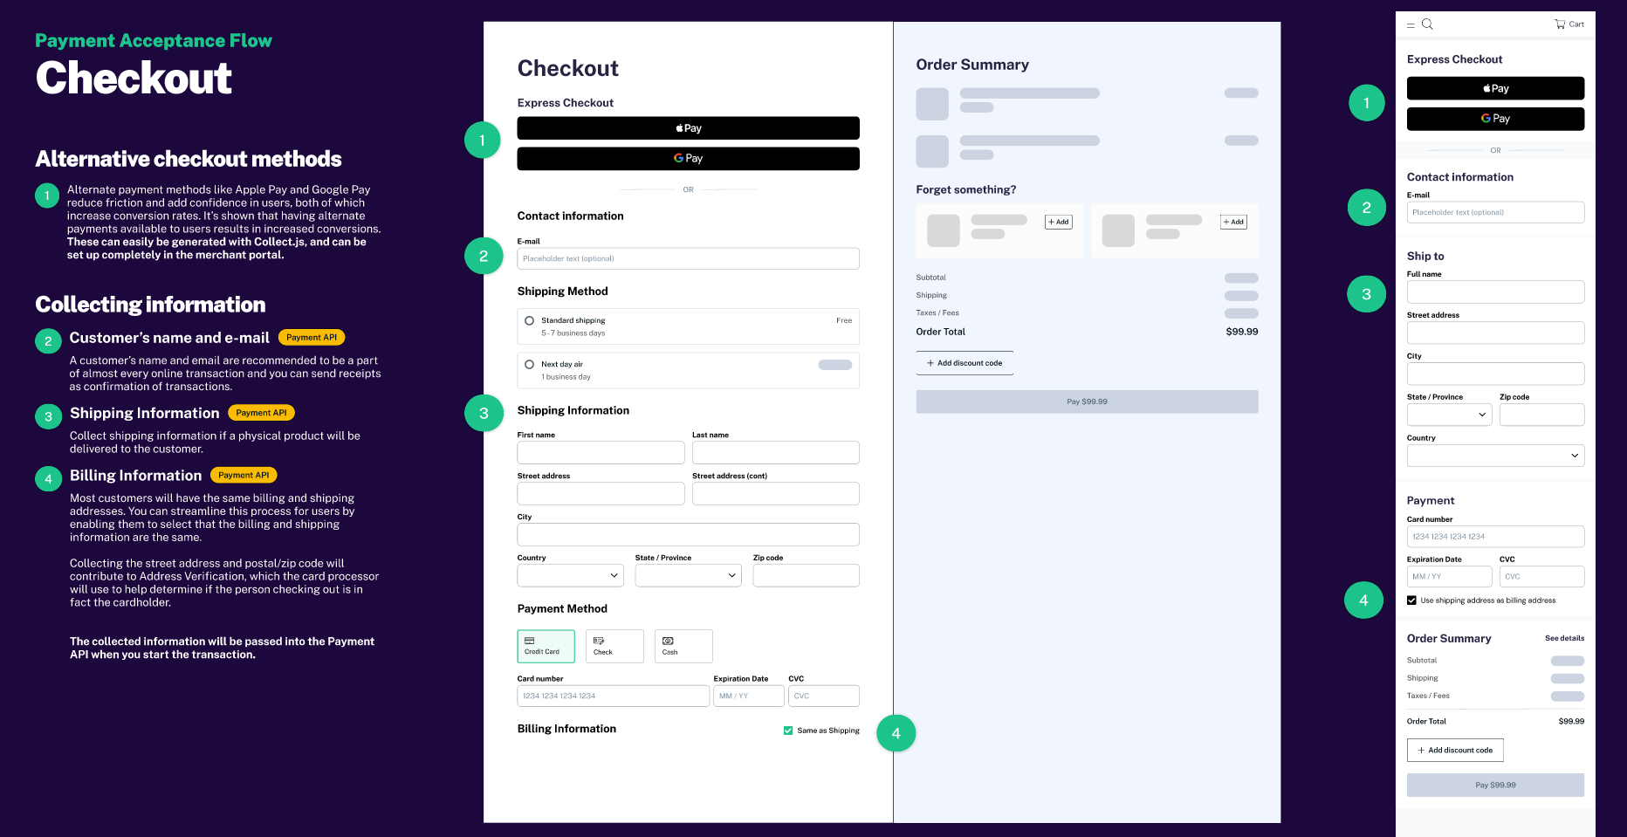Screen dimensions: 1627x837
Task: Click Add discount code in desktop Order Summary
Action: [x=965, y=363]
